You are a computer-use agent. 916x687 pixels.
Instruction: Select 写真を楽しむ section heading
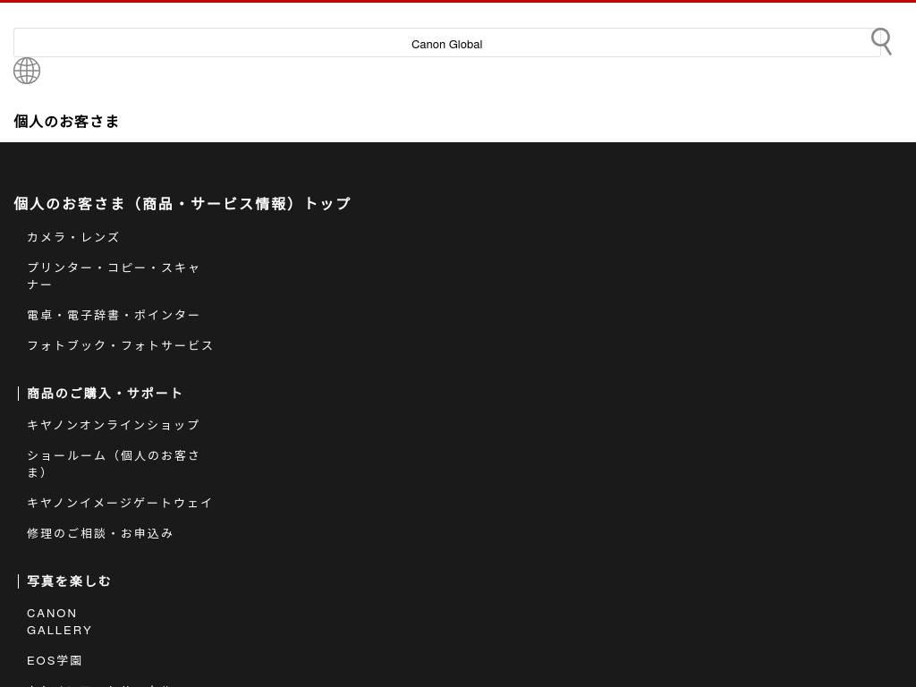coord(69,581)
